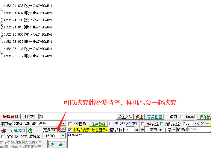Click log line 14:52:24.818 收 AT+SCAN=1
Screen dimensions: 211x148
pos(26,27)
